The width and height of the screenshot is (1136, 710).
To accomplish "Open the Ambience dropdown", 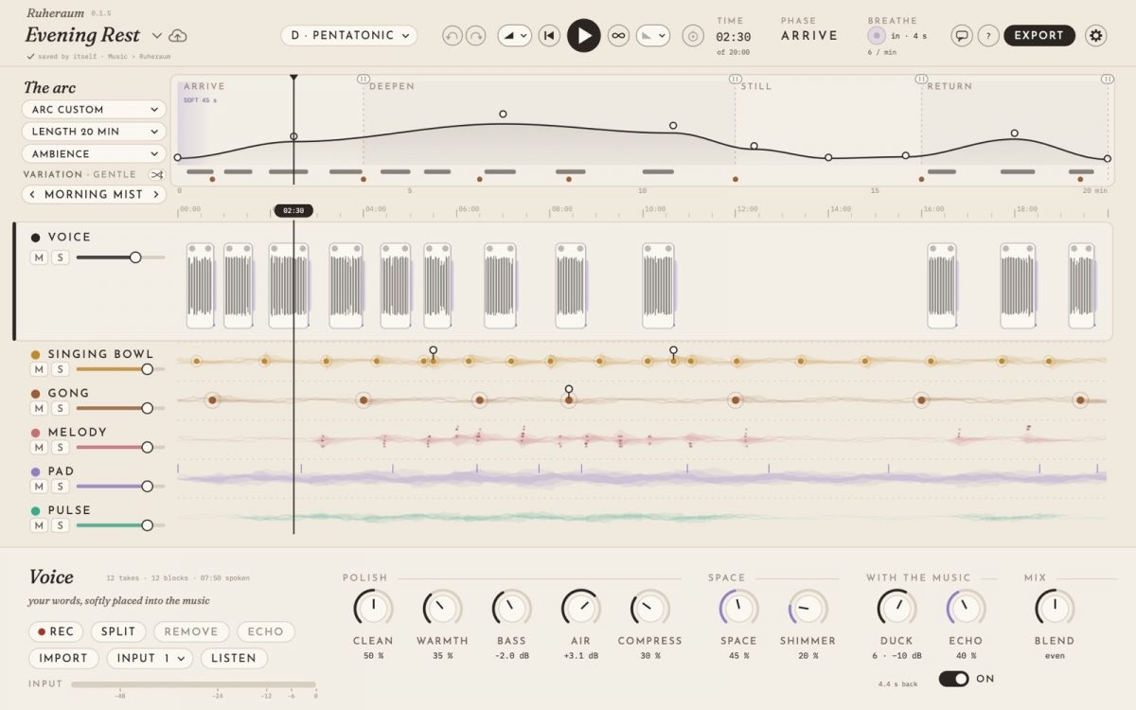I will coord(94,153).
